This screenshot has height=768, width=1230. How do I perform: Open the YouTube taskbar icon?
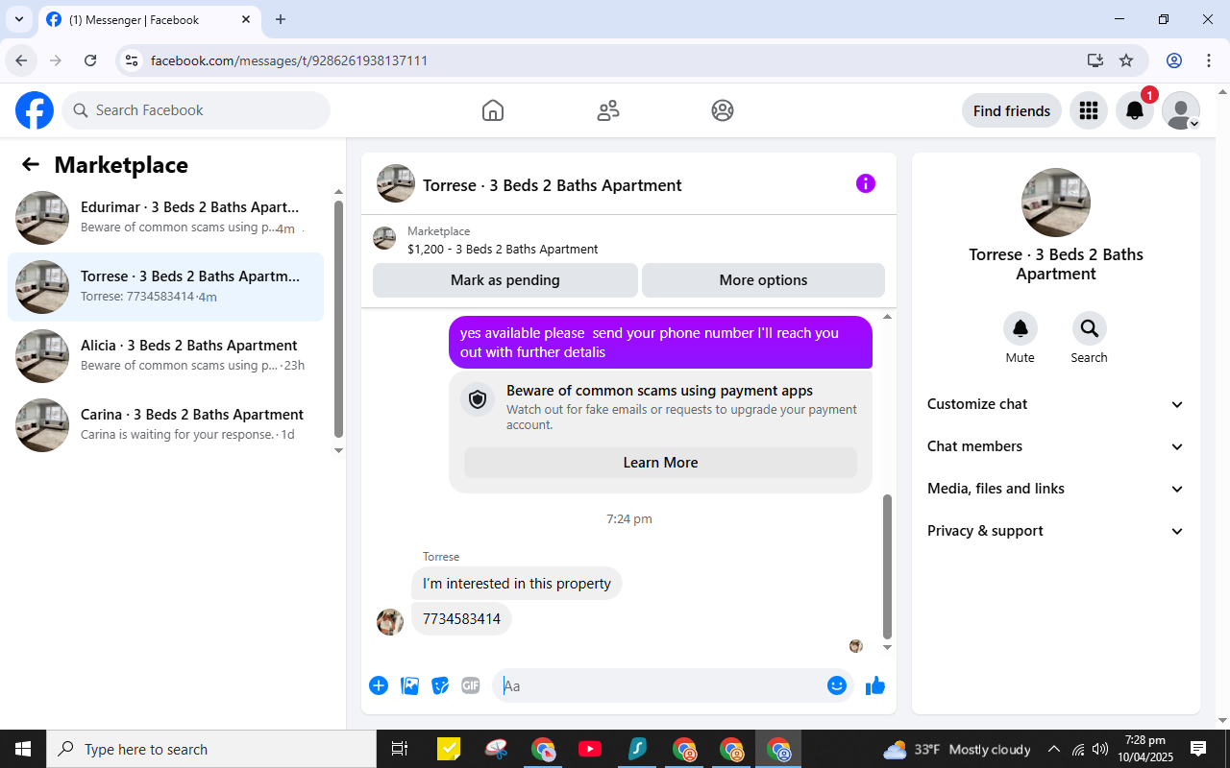pos(590,749)
